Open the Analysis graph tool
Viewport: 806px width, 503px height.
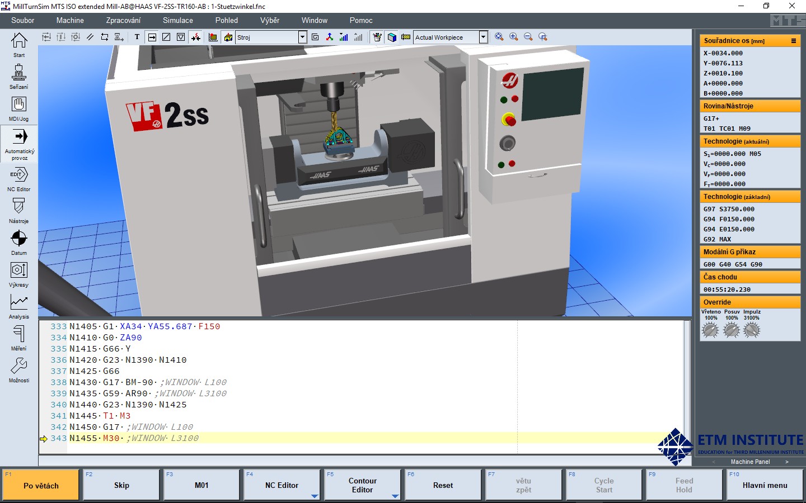[19, 306]
